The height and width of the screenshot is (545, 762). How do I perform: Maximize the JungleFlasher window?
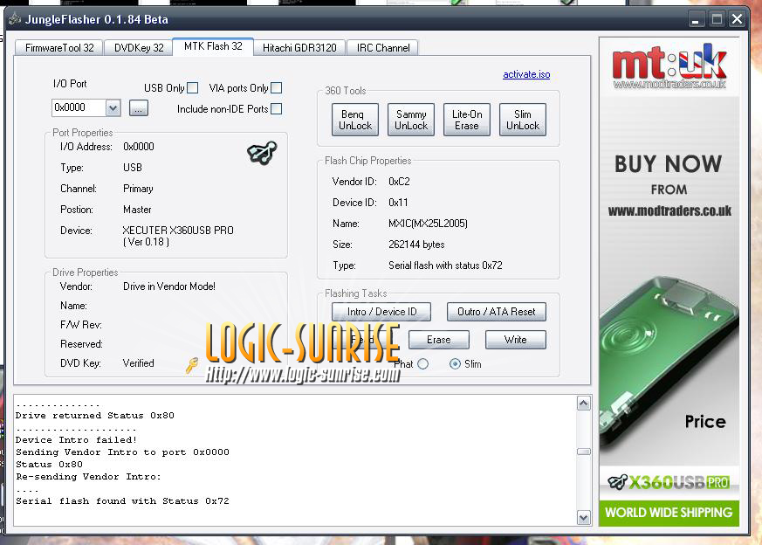tap(717, 19)
